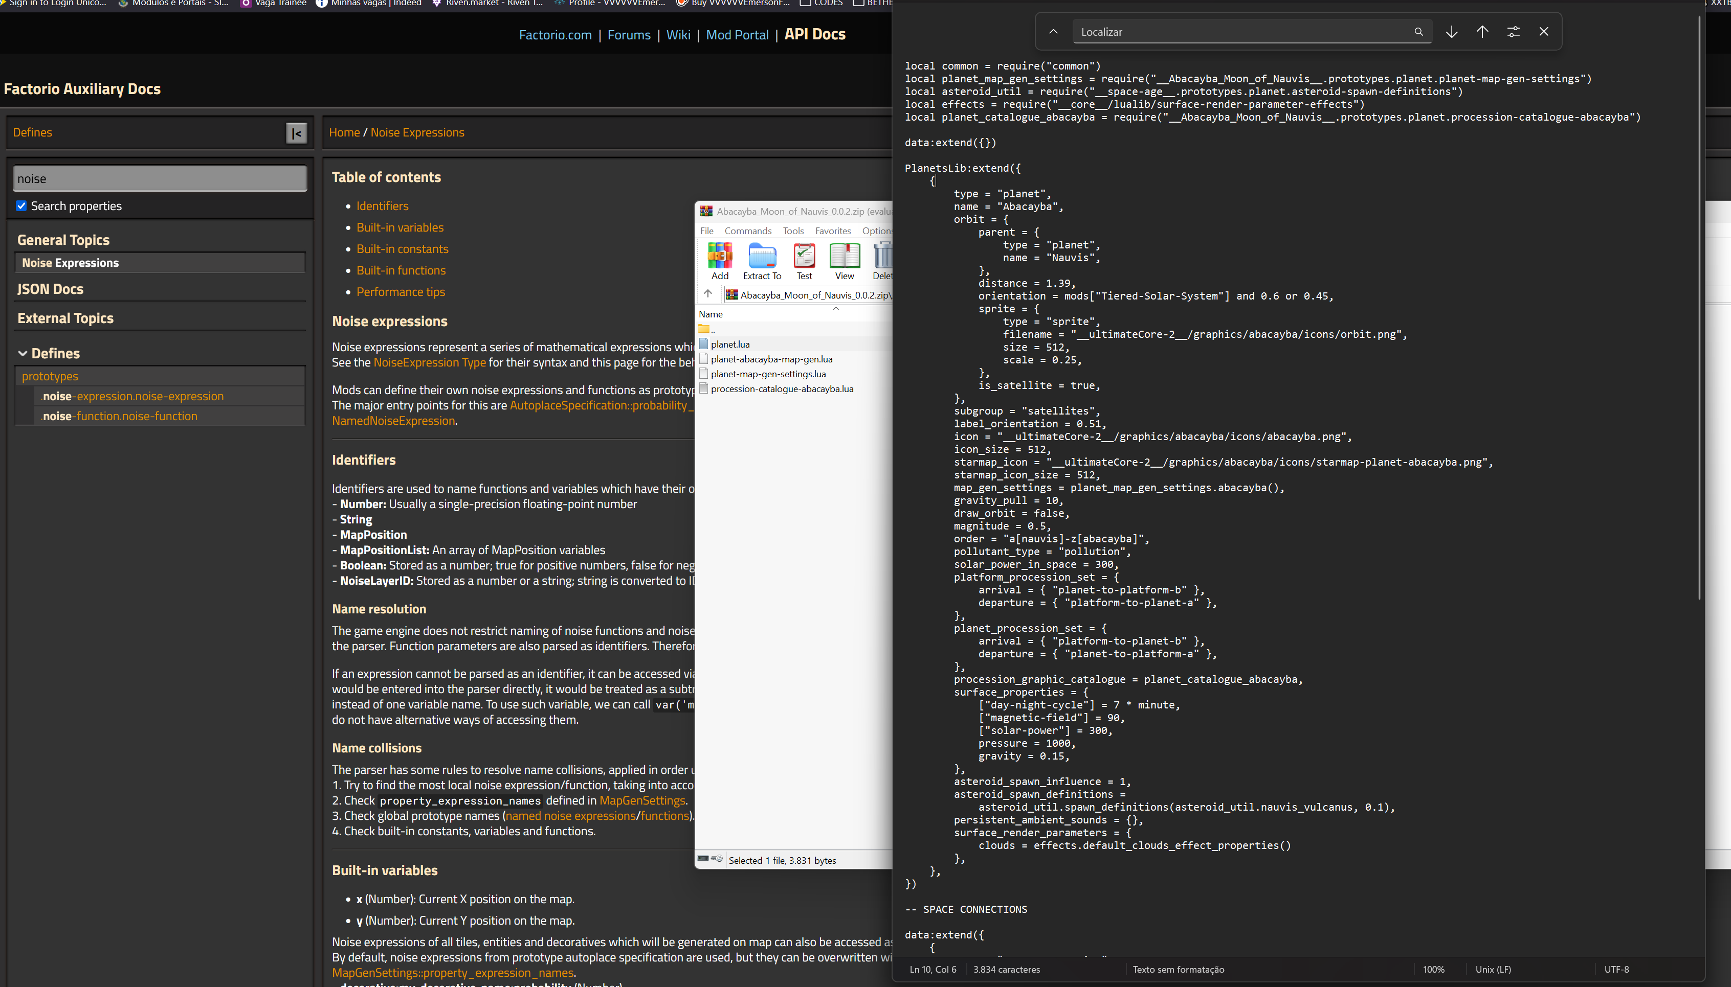Screen dimensions: 1731x987
Task: Jump to Built-in functions section link
Action: [x=401, y=270]
